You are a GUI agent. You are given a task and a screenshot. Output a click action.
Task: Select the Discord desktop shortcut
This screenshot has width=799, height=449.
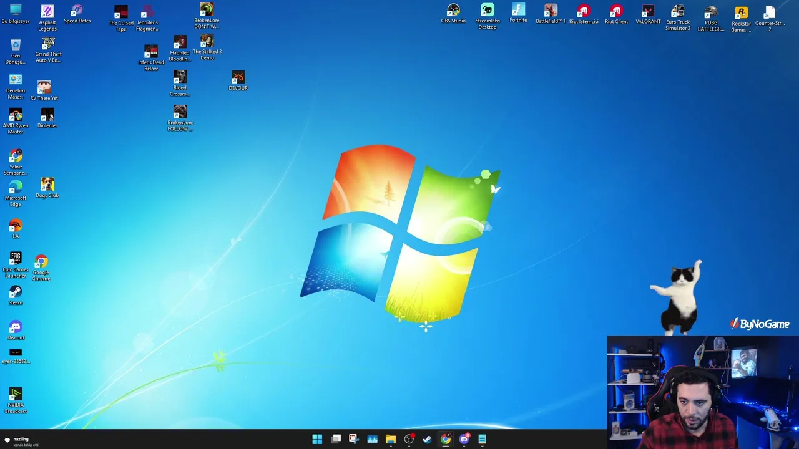16,331
